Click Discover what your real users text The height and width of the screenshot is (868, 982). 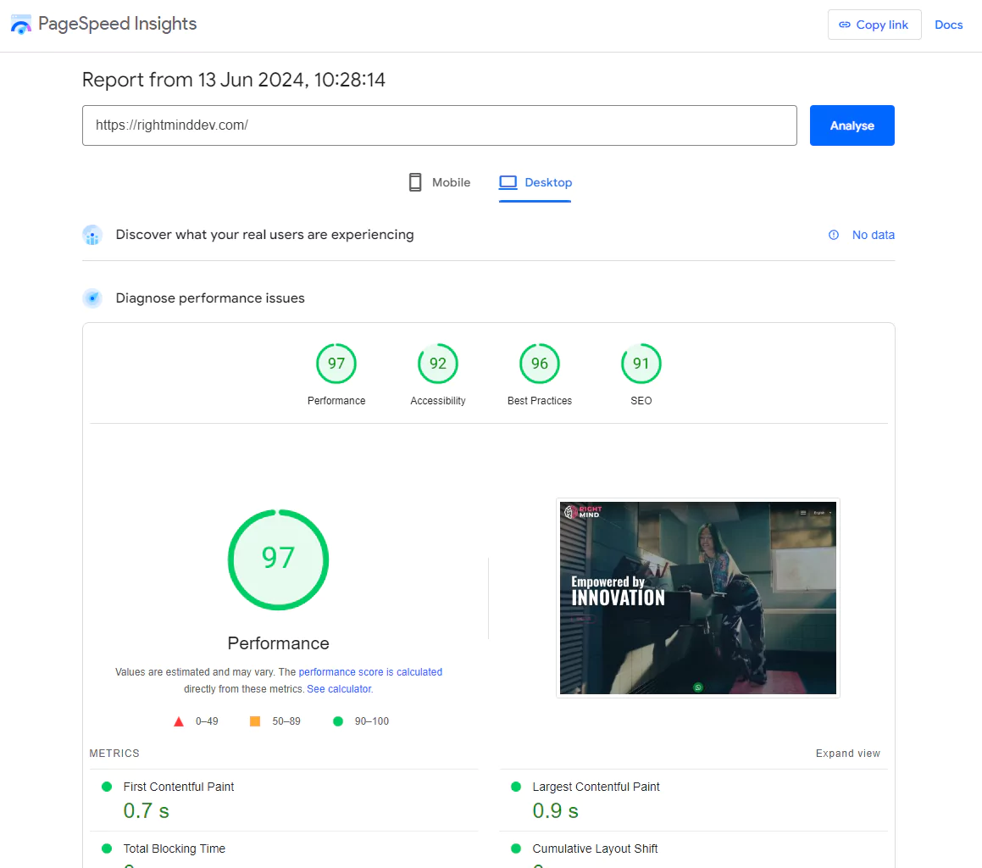point(264,235)
